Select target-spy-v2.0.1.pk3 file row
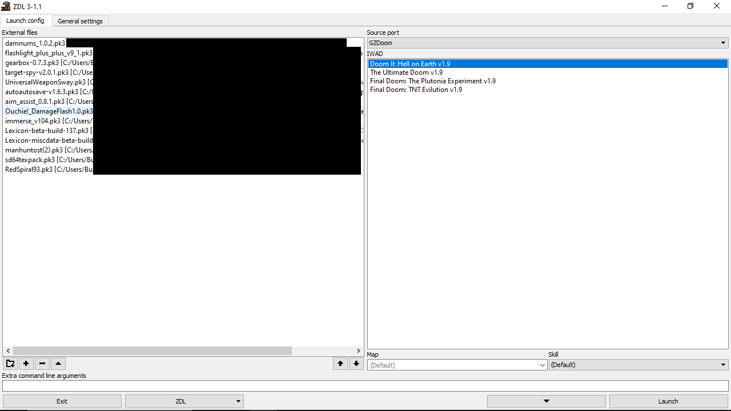Image resolution: width=731 pixels, height=411 pixels. coord(183,72)
